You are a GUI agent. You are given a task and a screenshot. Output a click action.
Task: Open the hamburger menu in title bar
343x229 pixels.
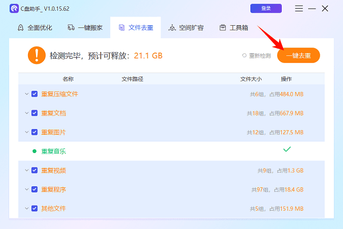click(x=298, y=9)
